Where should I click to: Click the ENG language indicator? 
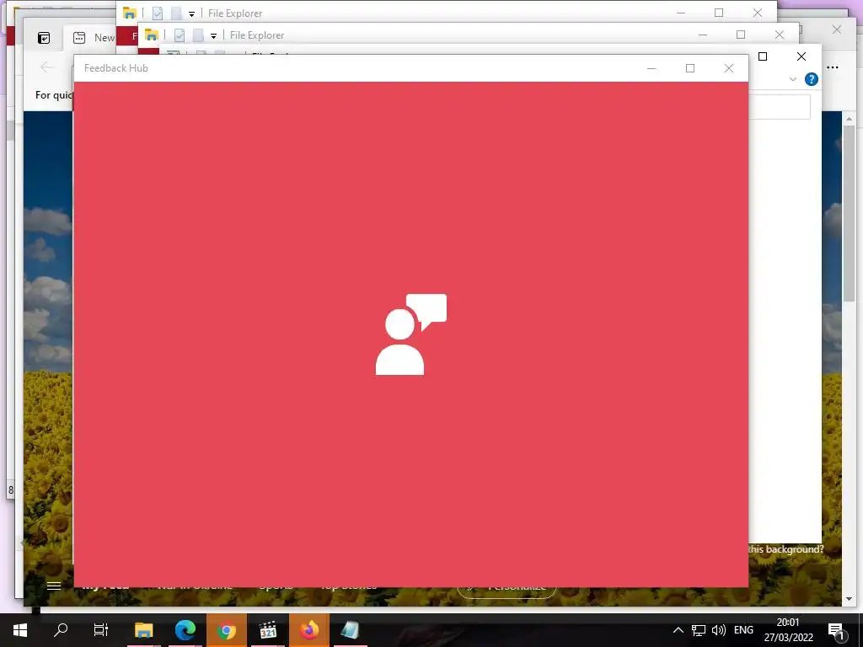(x=743, y=630)
